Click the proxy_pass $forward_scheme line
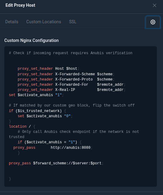This screenshot has height=195, width=163. point(56,163)
